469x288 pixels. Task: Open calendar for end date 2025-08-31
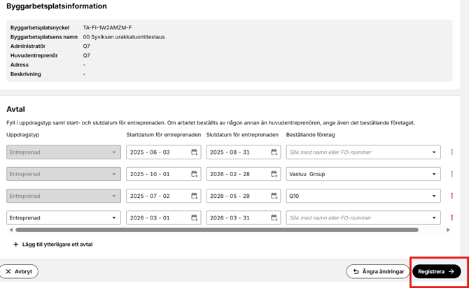coord(274,152)
